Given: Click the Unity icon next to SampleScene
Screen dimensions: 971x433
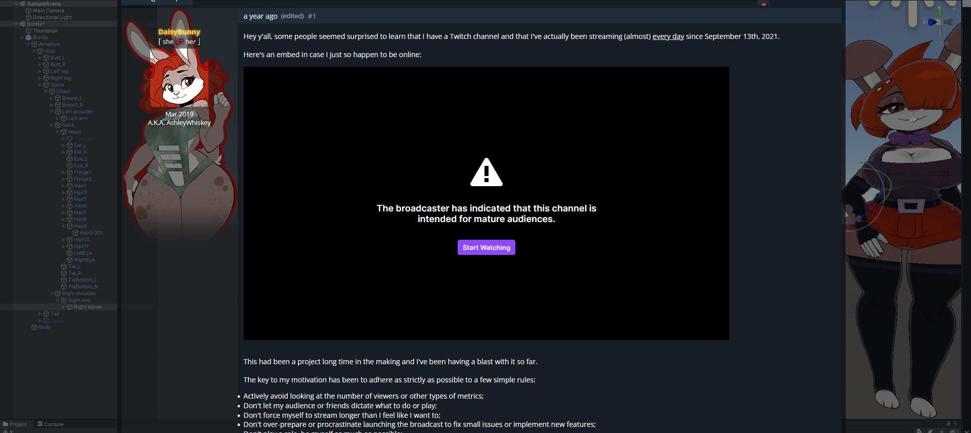Looking at the screenshot, I should pos(22,4).
